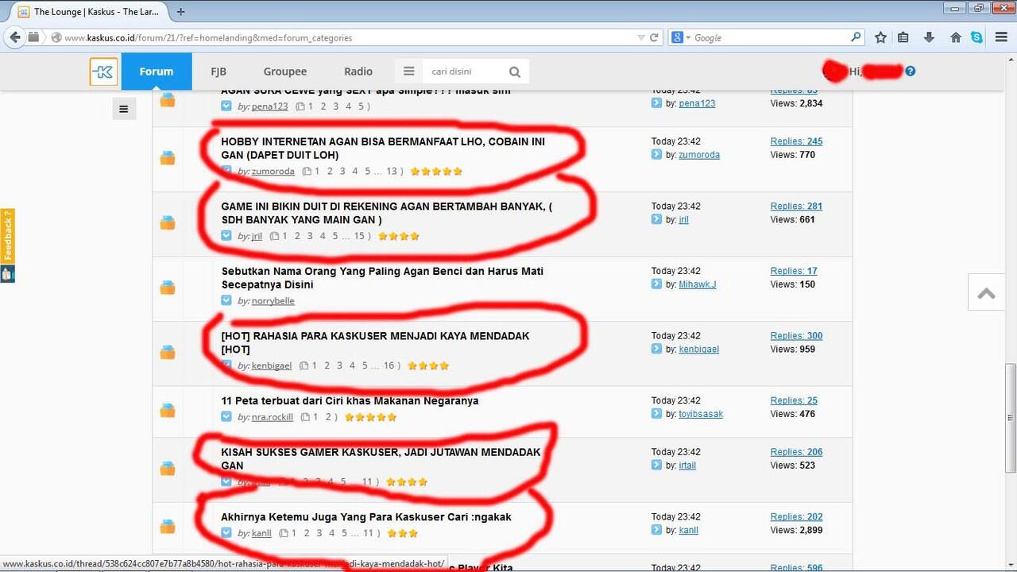The image size is (1017, 572).
Task: Go to last page 15 of the jril thread
Action: point(359,236)
